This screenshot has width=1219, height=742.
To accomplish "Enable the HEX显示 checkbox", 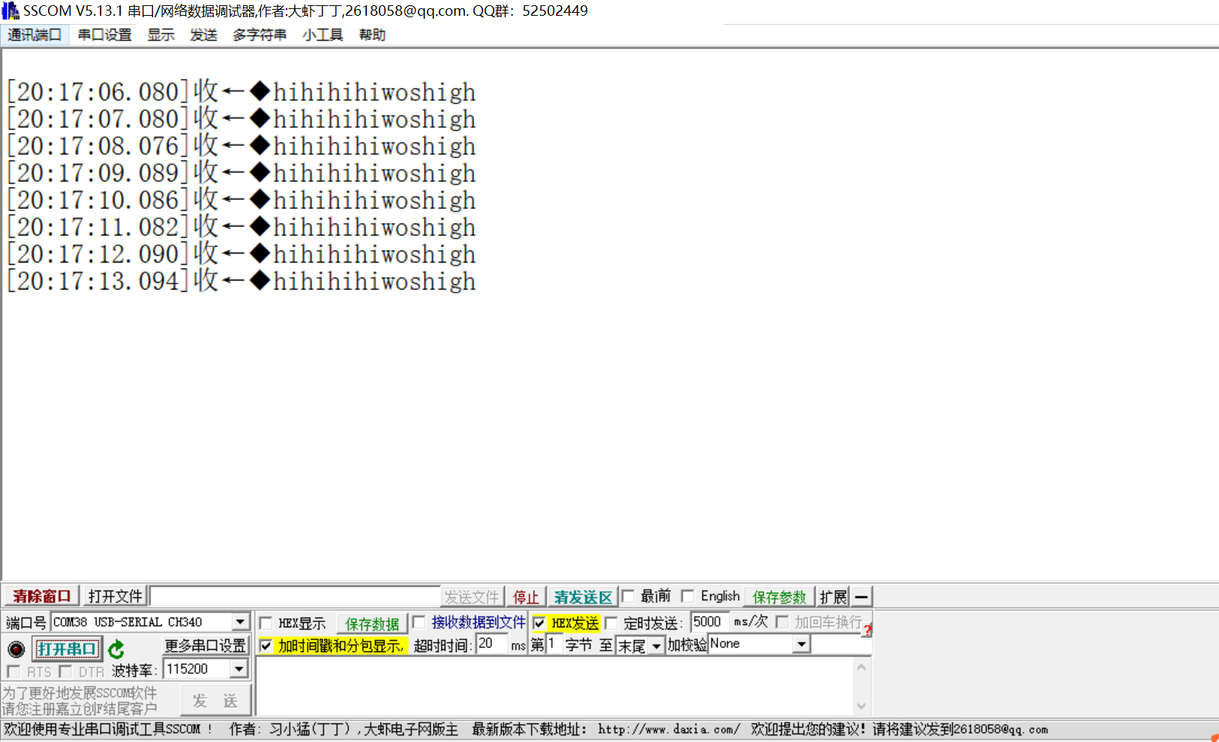I will coord(266,622).
